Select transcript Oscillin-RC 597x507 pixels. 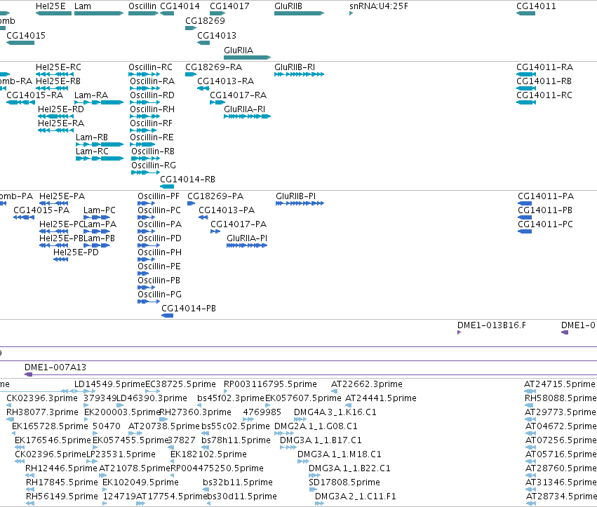point(150,67)
